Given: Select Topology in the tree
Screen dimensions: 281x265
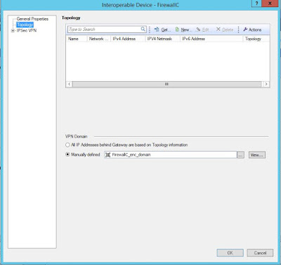Looking at the screenshot, I should [25, 25].
